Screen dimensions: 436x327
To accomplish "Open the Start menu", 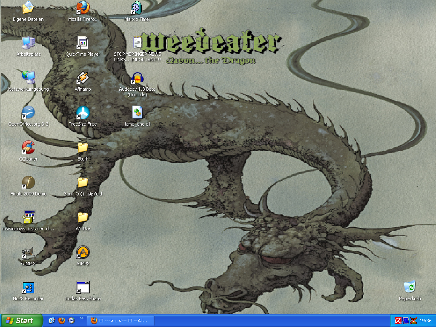I will [x=21, y=321].
